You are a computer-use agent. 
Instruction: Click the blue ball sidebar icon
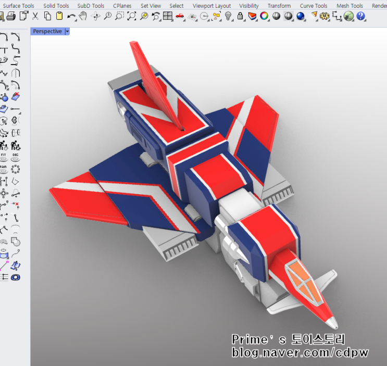[4, 97]
